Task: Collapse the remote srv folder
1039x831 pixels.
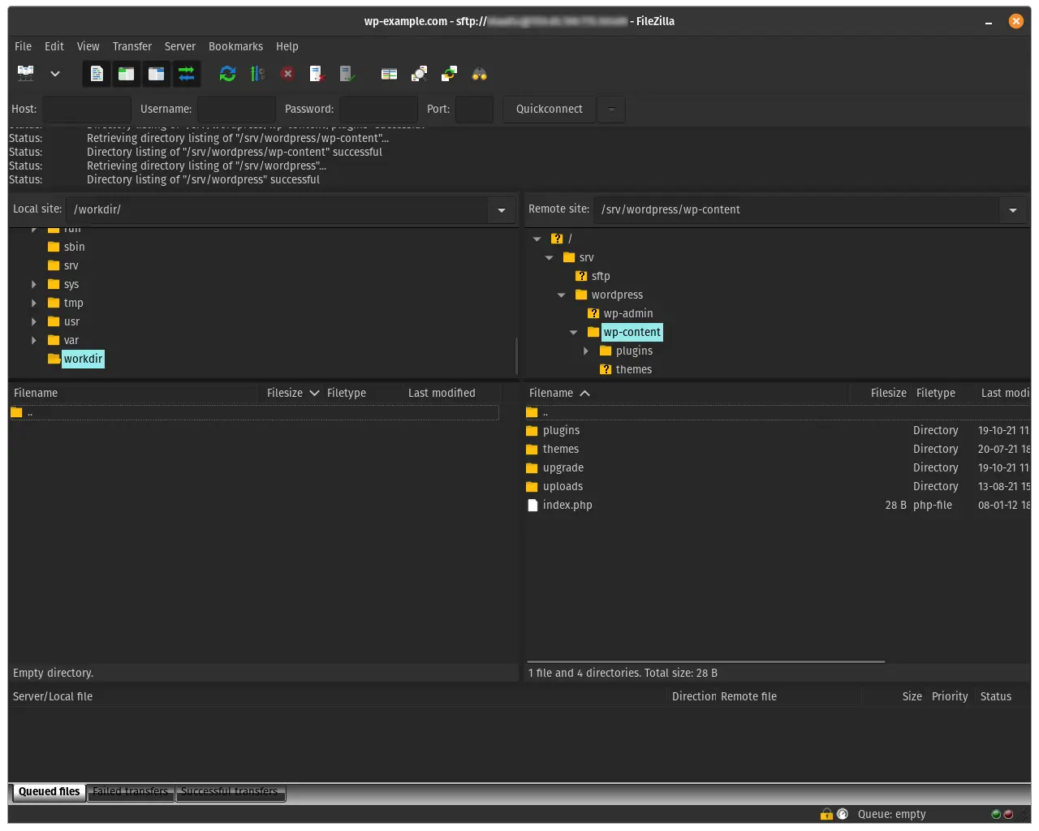Action: click(x=550, y=257)
